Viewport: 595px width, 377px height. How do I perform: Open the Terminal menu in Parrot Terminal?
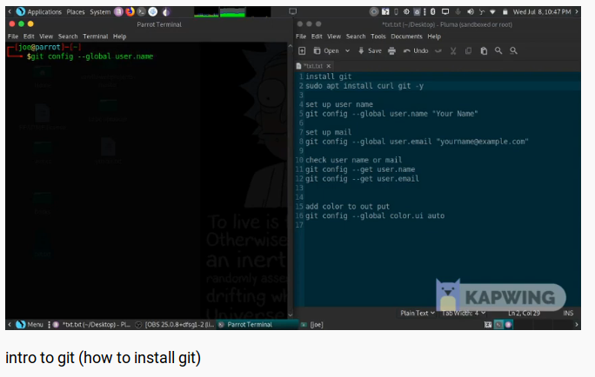coord(95,36)
